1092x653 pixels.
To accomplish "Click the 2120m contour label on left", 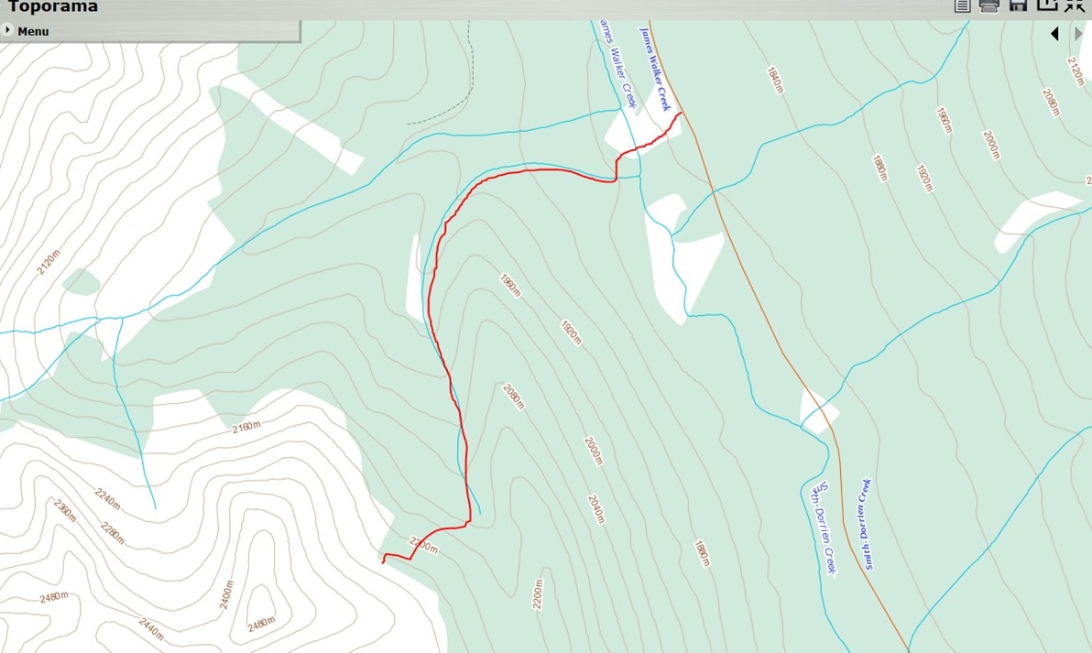I will point(48,262).
